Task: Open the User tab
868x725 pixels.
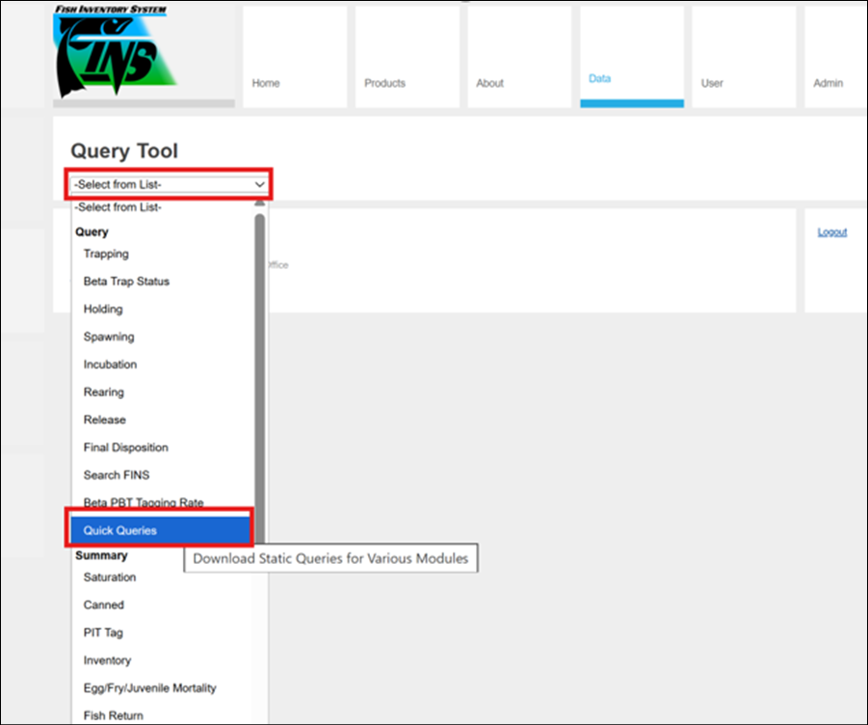Action: coord(712,83)
